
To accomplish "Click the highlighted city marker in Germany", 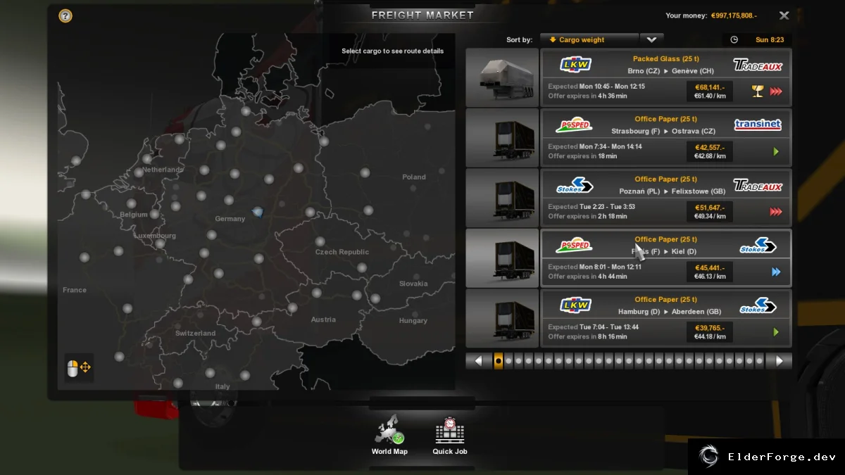I will [x=257, y=212].
